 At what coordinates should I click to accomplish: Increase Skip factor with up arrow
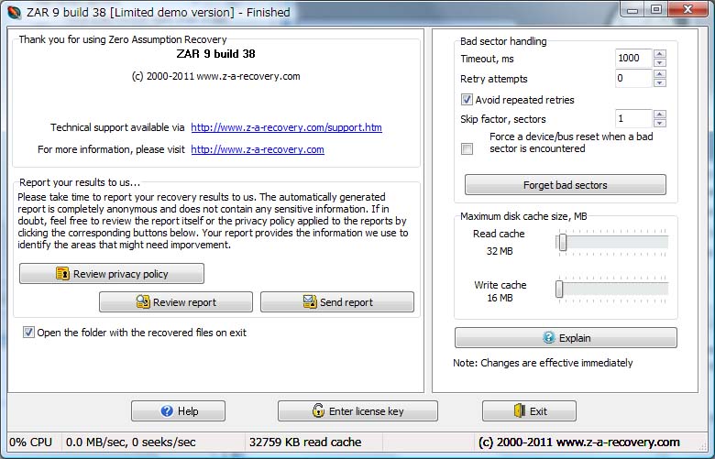(659, 114)
